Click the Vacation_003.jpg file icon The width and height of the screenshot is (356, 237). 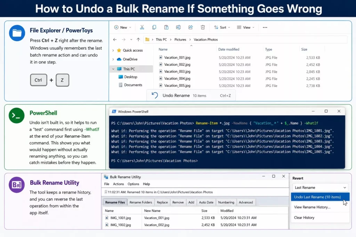161,71
